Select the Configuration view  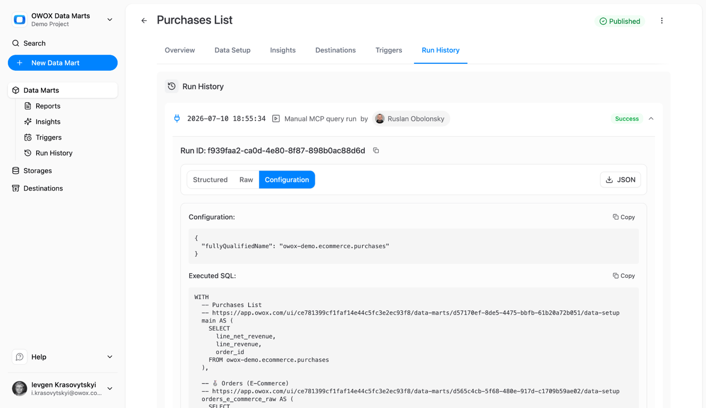pos(287,180)
